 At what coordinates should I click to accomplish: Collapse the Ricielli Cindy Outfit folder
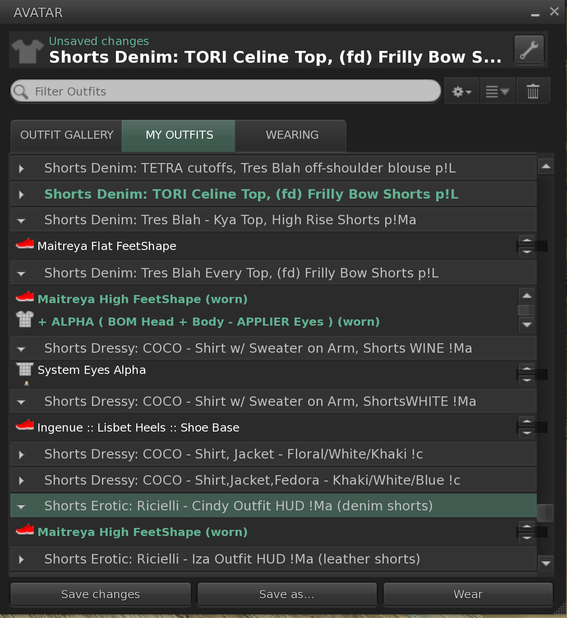pos(21,507)
